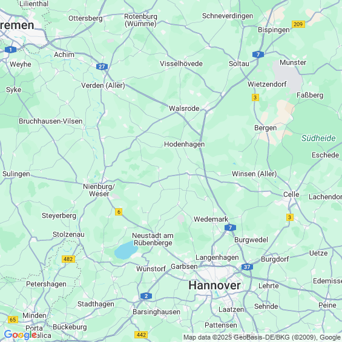Click the Soltau town label
This screenshot has width=342, height=342.
[x=239, y=64]
